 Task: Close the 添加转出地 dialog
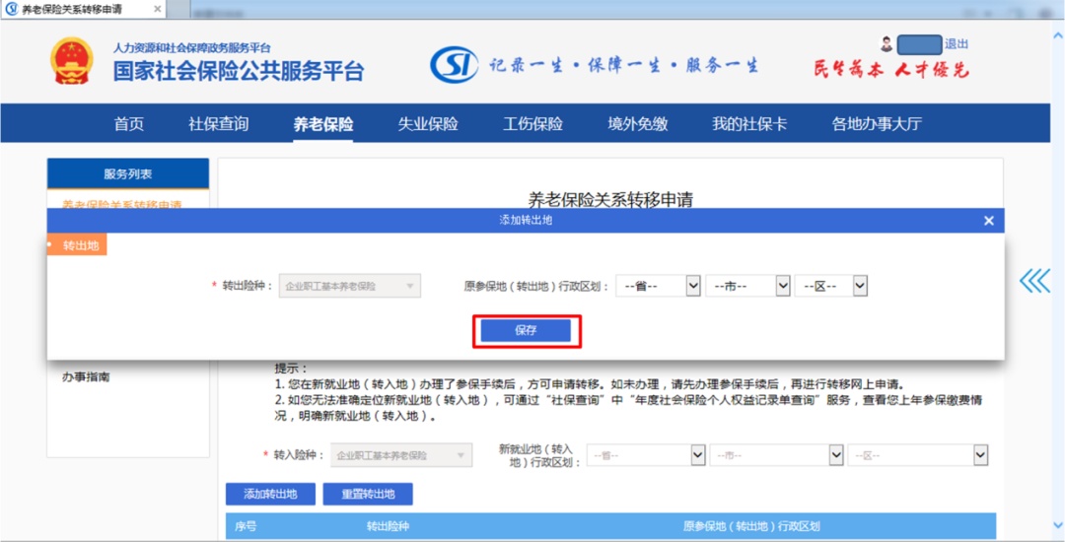[989, 221]
